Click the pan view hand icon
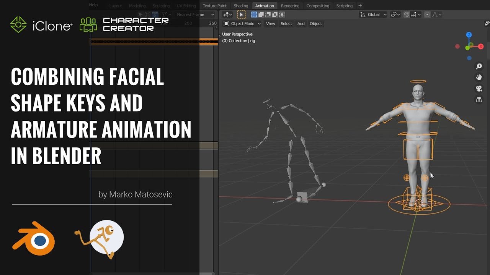 pyautogui.click(x=479, y=78)
